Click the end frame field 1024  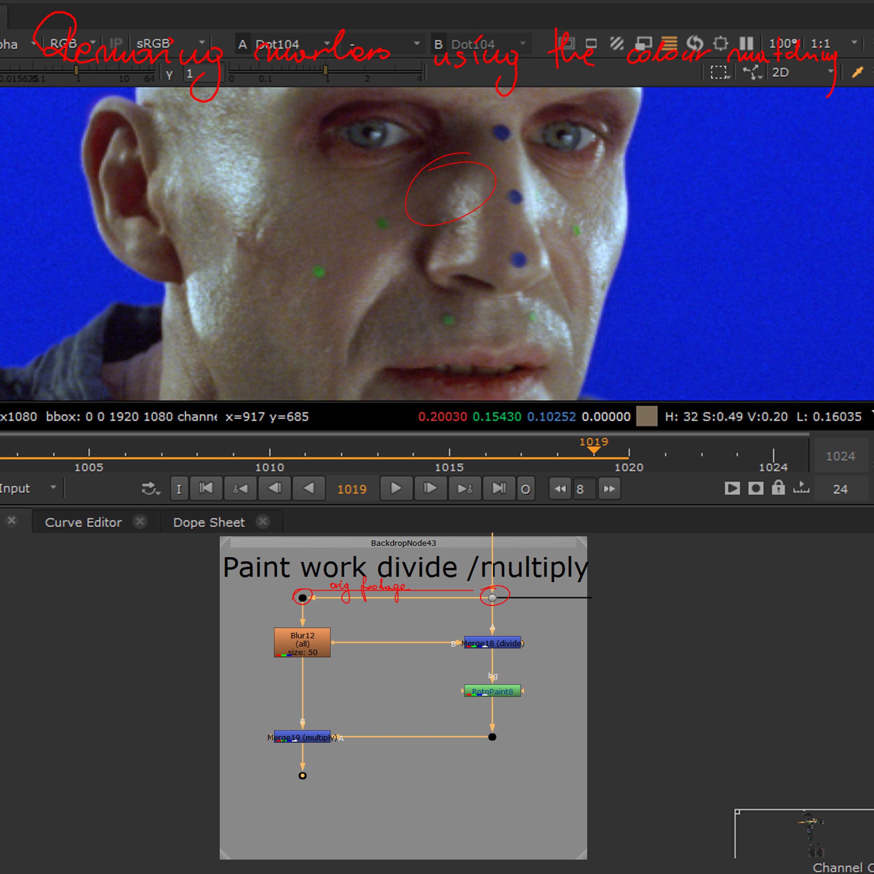coord(841,456)
